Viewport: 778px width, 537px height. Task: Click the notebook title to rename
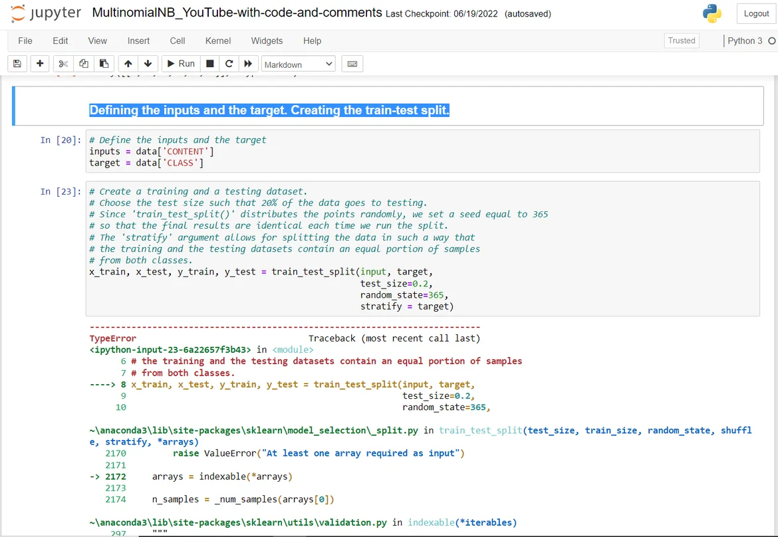(x=237, y=13)
